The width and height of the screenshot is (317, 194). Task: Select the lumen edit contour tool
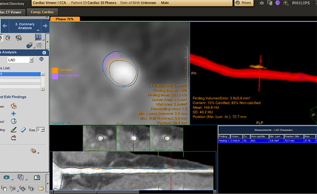coord(14,106)
